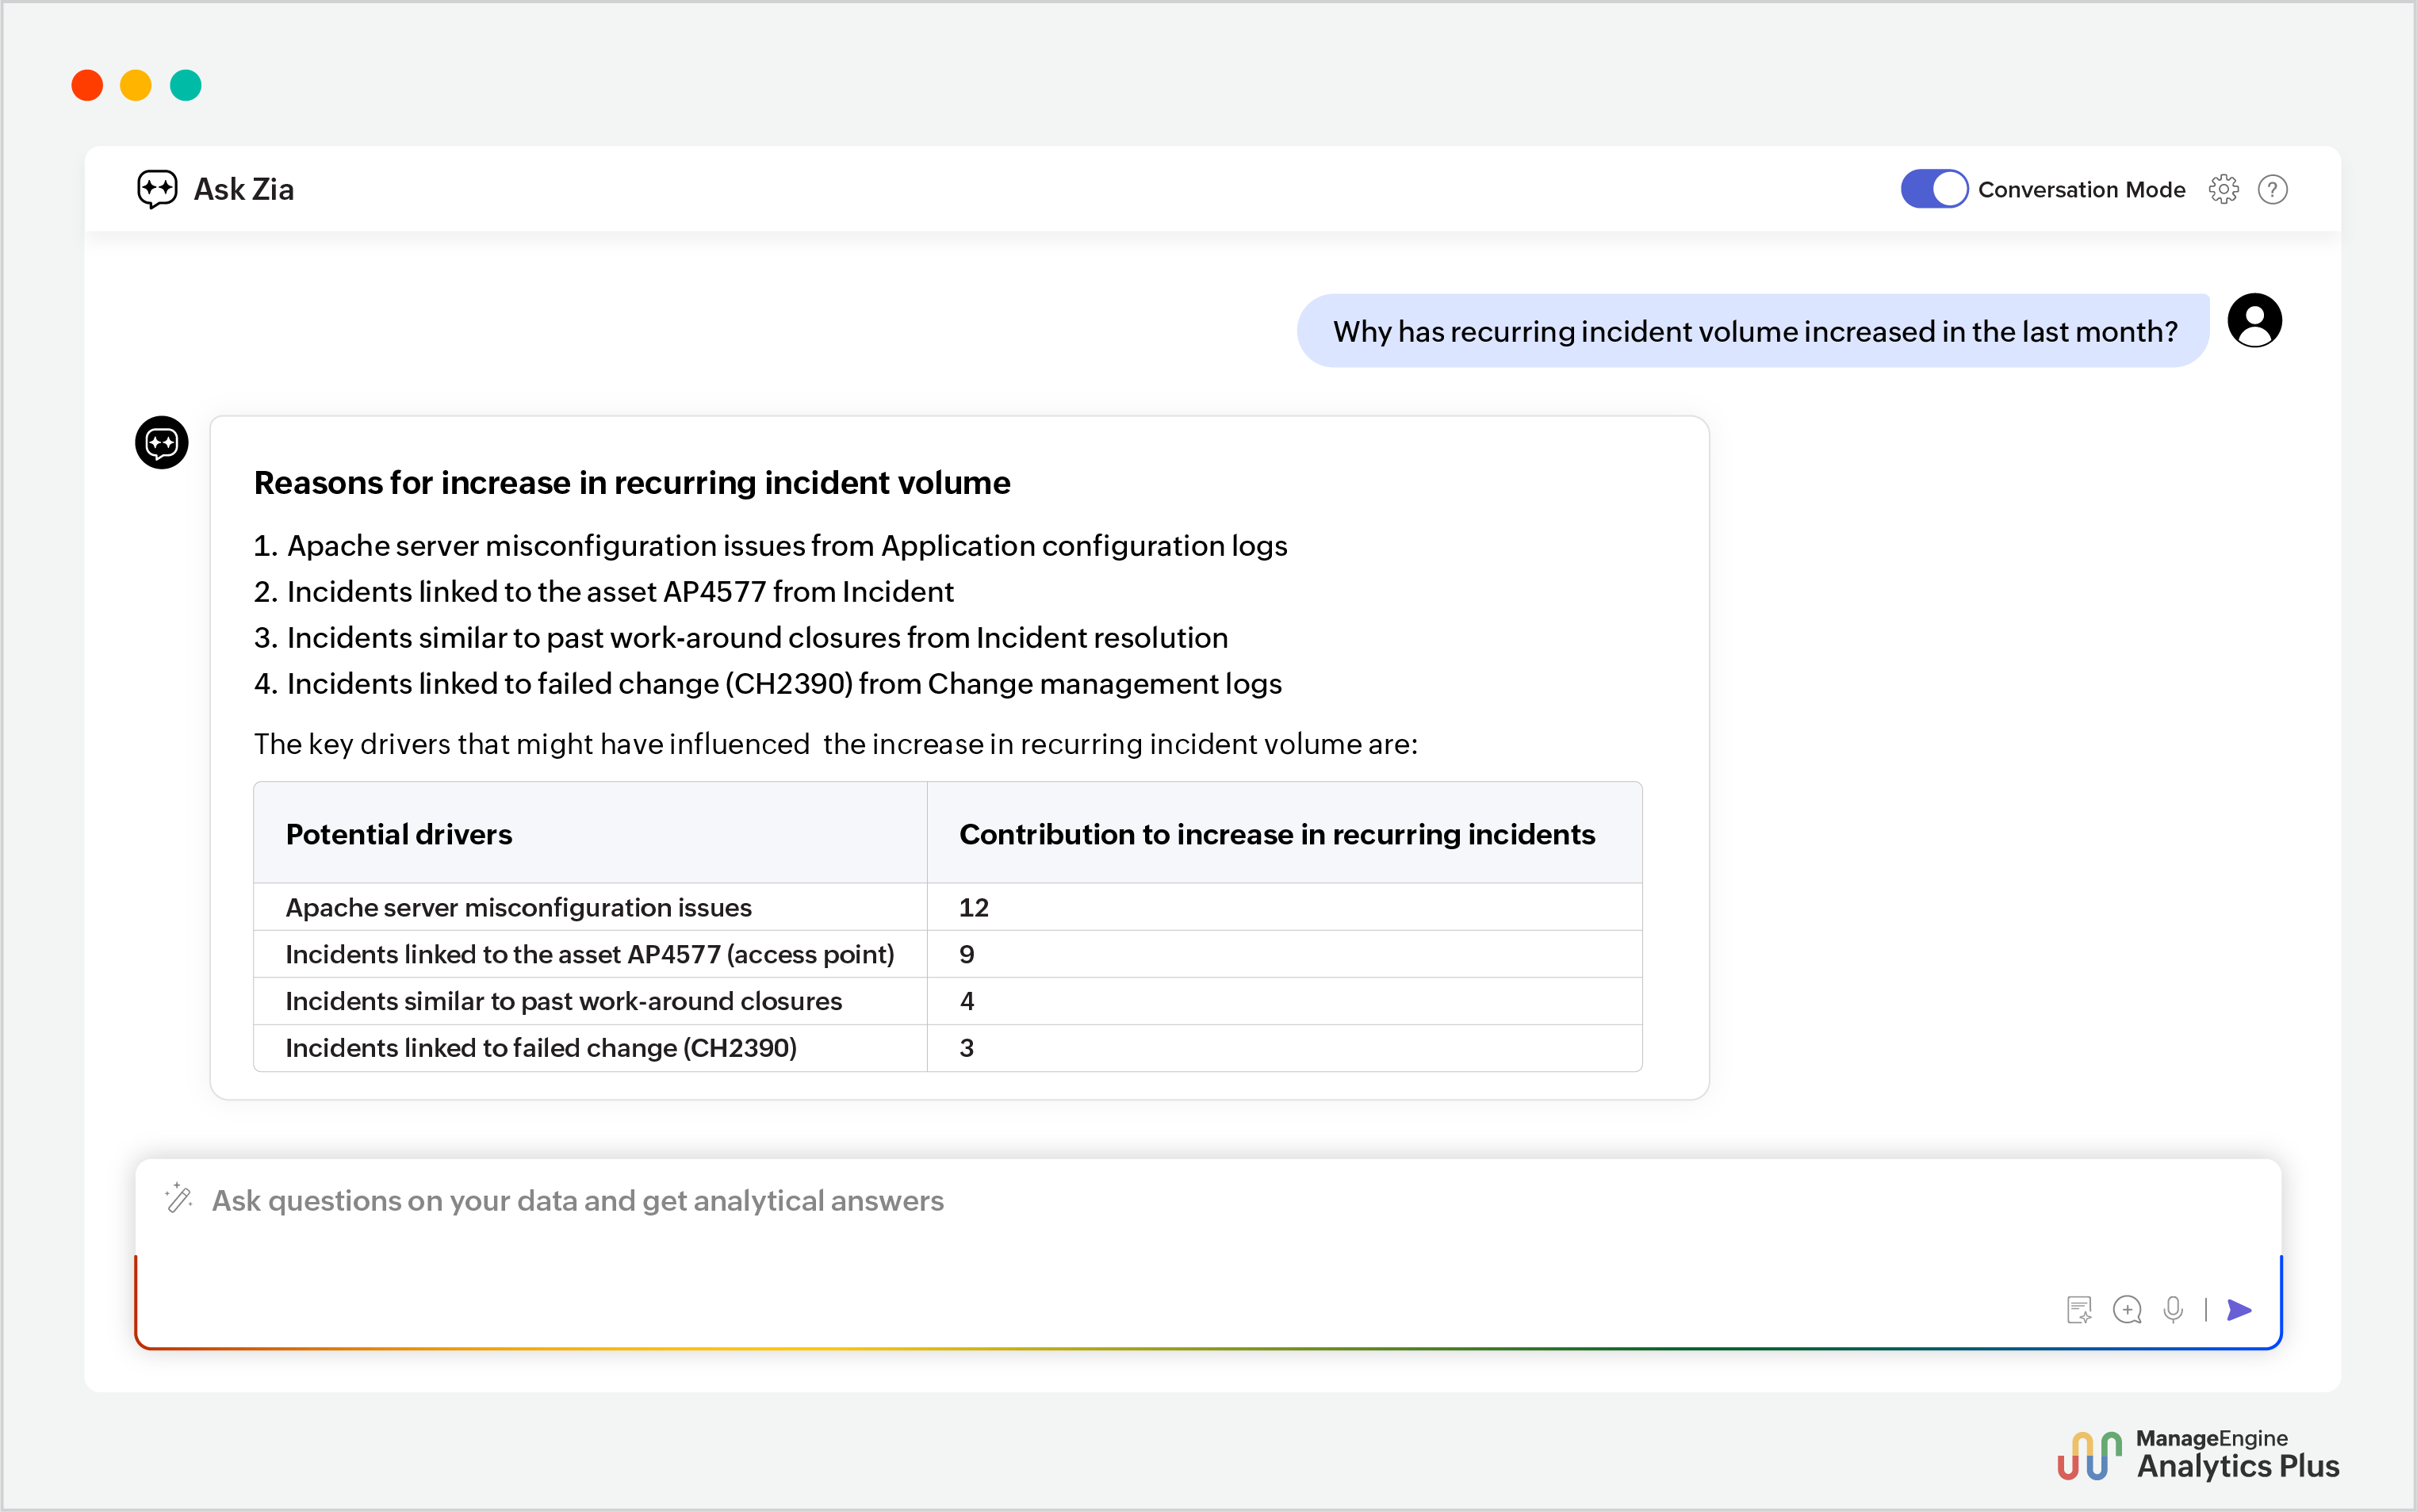Click the Zia avatar beside the answer card
This screenshot has height=1512, width=2417.
[161, 442]
